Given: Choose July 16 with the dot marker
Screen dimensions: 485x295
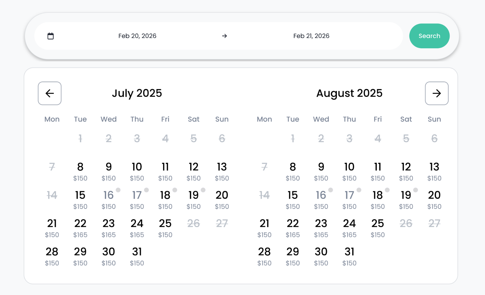Looking at the screenshot, I should pyautogui.click(x=108, y=199).
